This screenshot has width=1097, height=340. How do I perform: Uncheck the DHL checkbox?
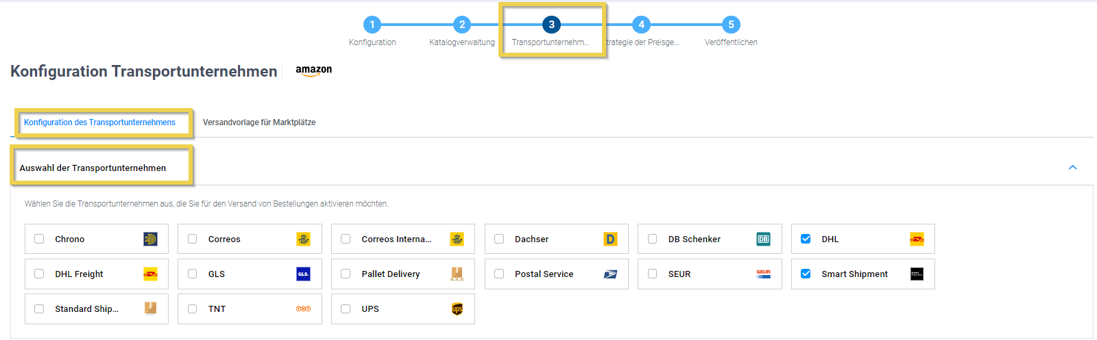[x=806, y=239]
